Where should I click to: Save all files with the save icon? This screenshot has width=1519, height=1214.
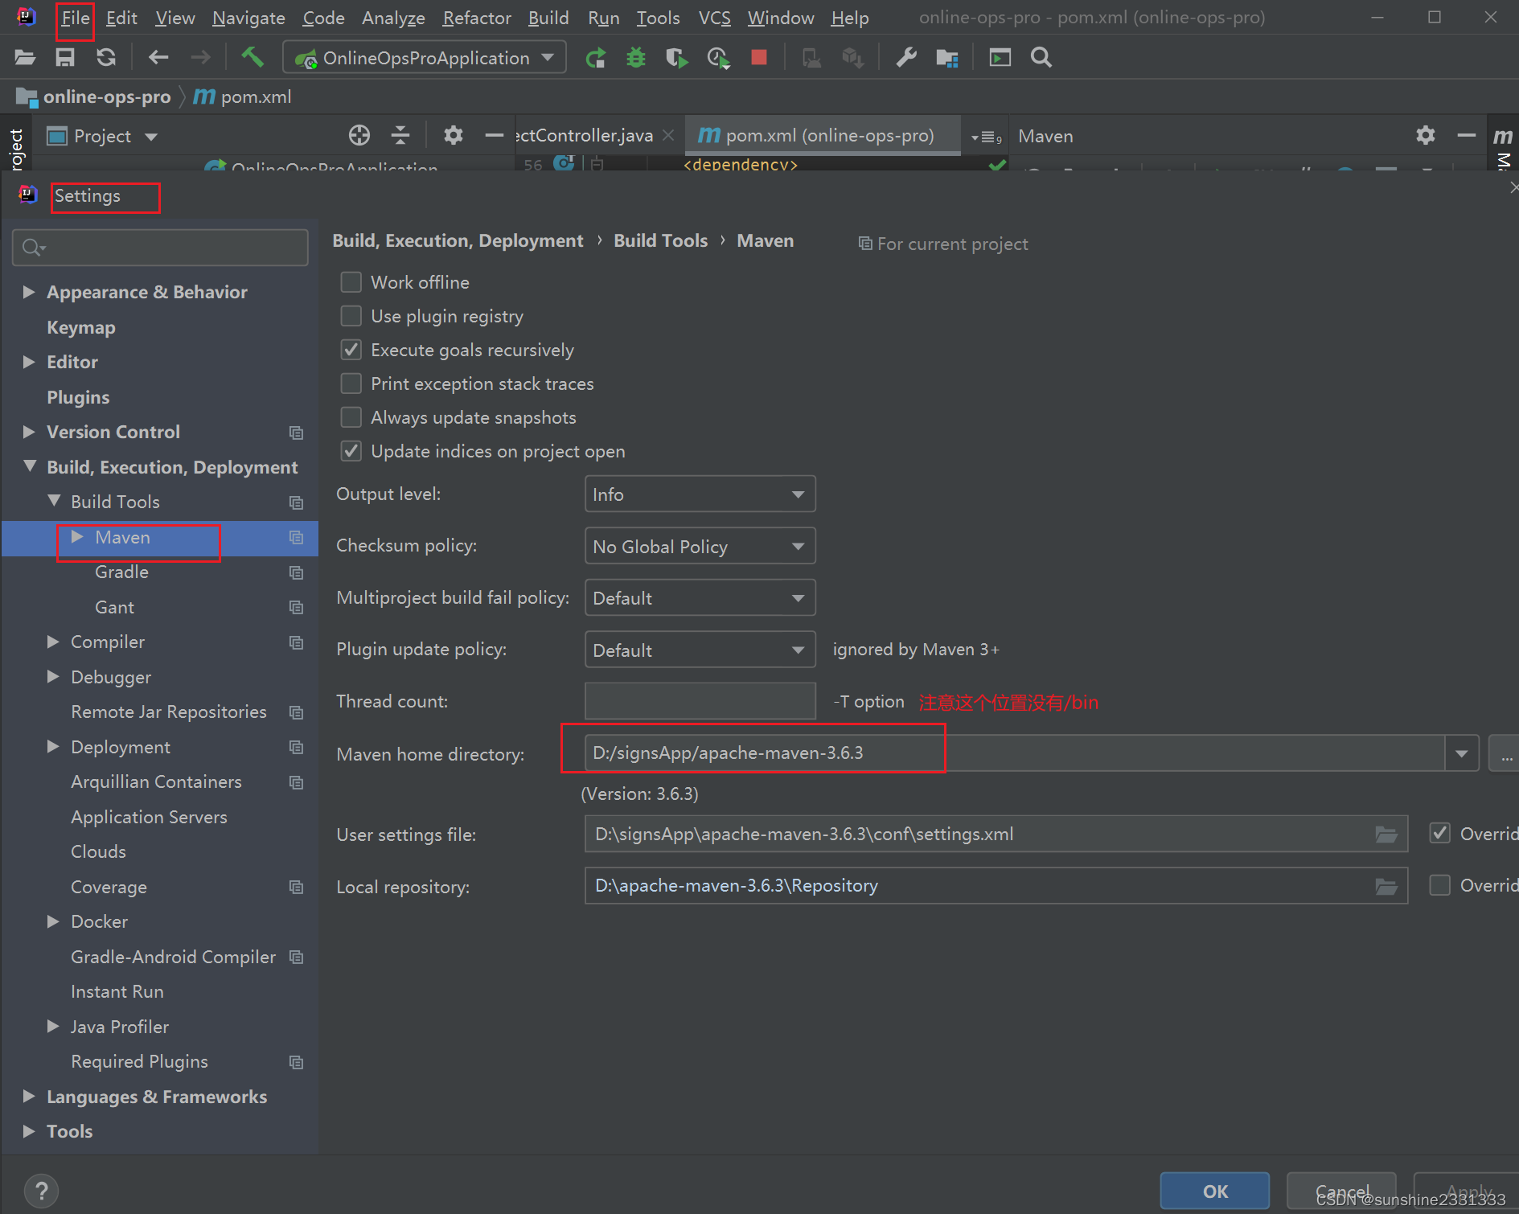coord(64,57)
